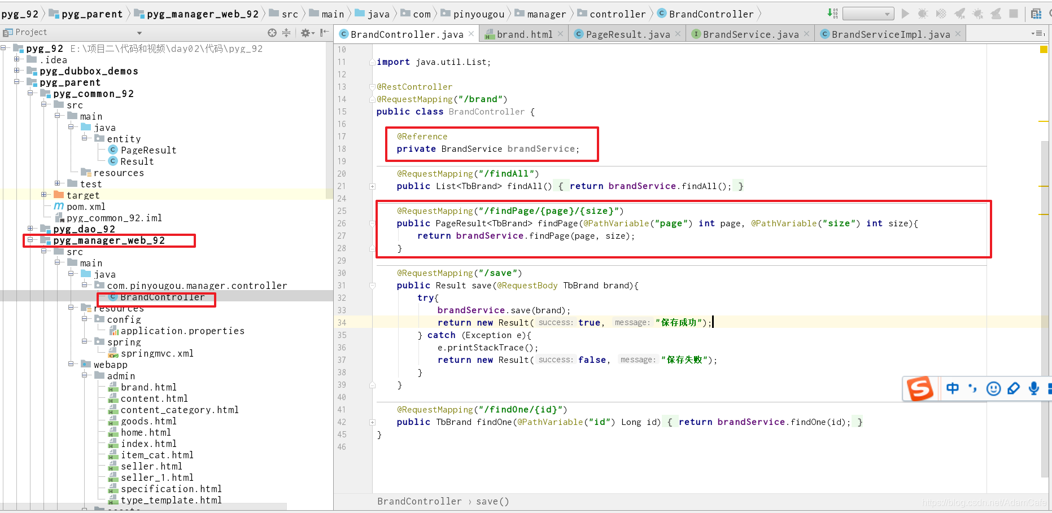Collapse the findPage method fold at line 26
Image resolution: width=1052 pixels, height=513 pixels.
point(373,223)
